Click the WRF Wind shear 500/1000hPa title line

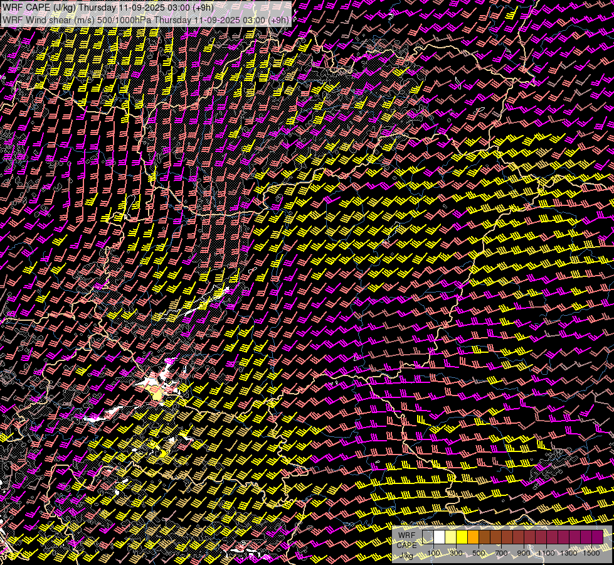pyautogui.click(x=146, y=20)
